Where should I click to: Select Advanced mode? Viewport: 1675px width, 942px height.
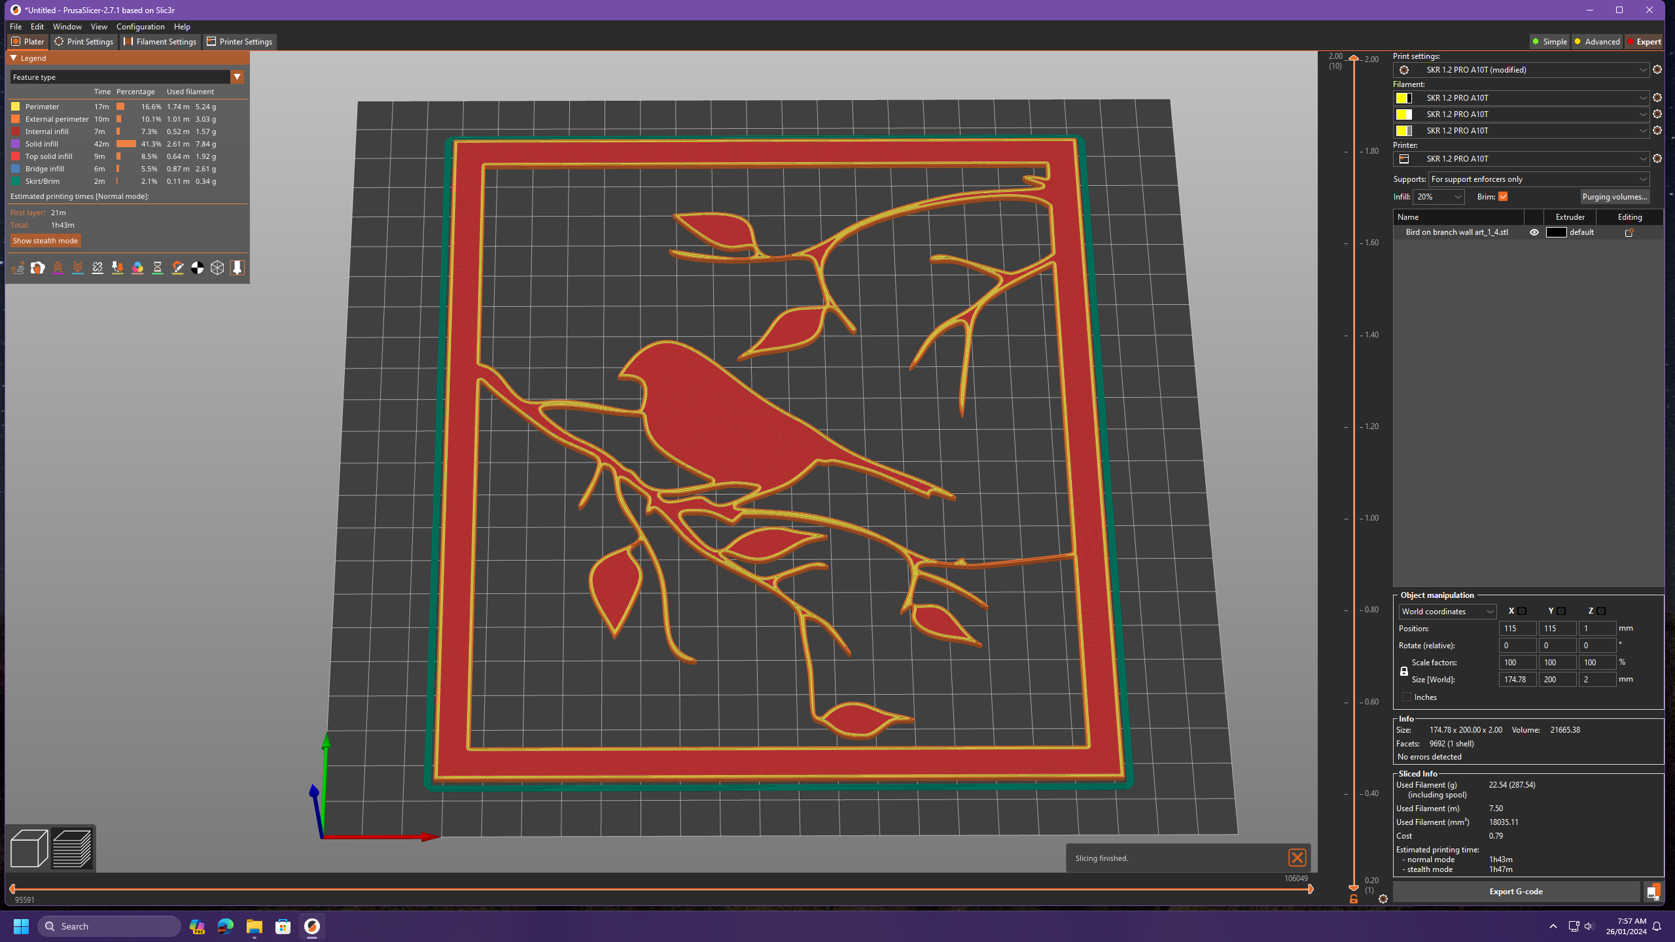(x=1597, y=41)
